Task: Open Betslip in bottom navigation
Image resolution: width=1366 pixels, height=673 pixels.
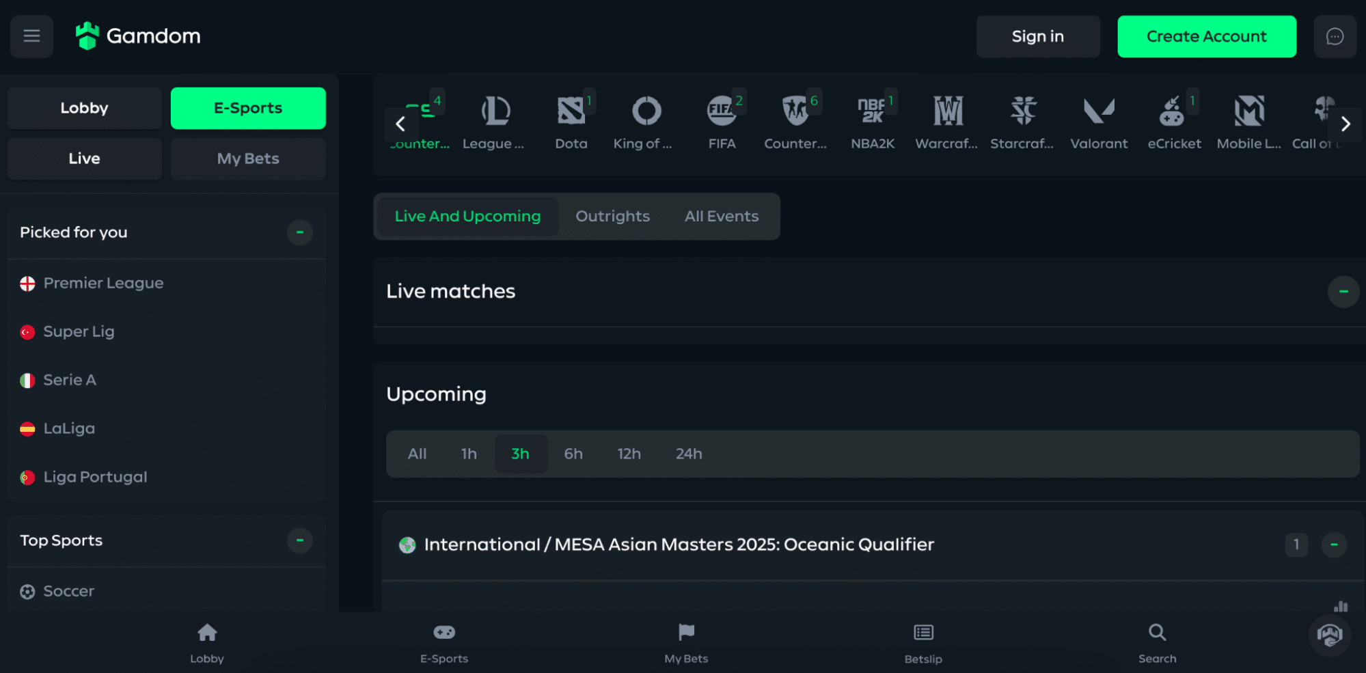Action: point(923,643)
